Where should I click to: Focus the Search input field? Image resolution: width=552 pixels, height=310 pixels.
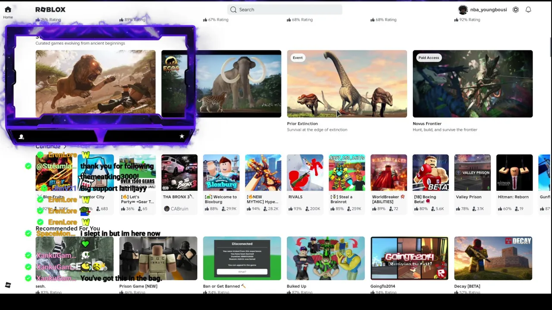tap(285, 9)
